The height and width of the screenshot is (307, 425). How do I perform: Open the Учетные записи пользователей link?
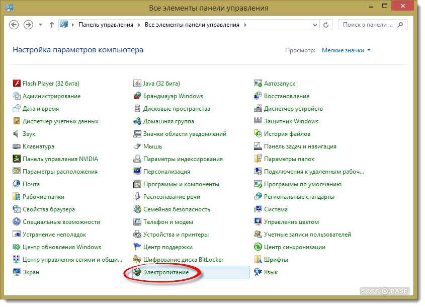click(x=307, y=235)
